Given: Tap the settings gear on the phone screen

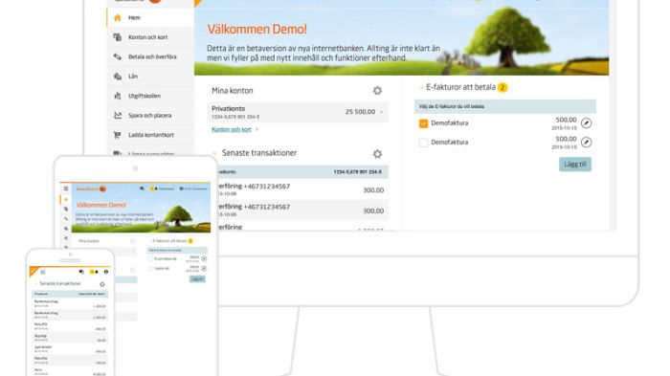Looking at the screenshot, I should tap(102, 284).
